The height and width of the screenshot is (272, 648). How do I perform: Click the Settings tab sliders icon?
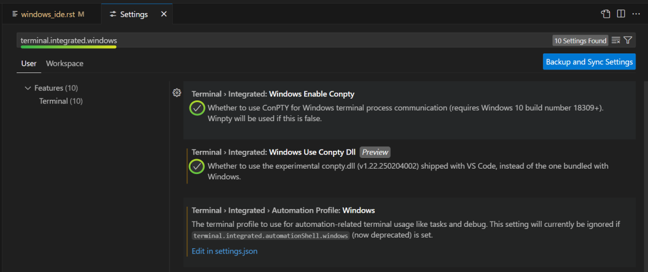click(113, 14)
